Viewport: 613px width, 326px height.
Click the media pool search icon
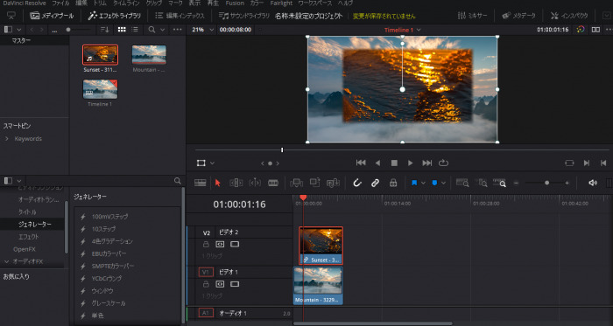151,30
